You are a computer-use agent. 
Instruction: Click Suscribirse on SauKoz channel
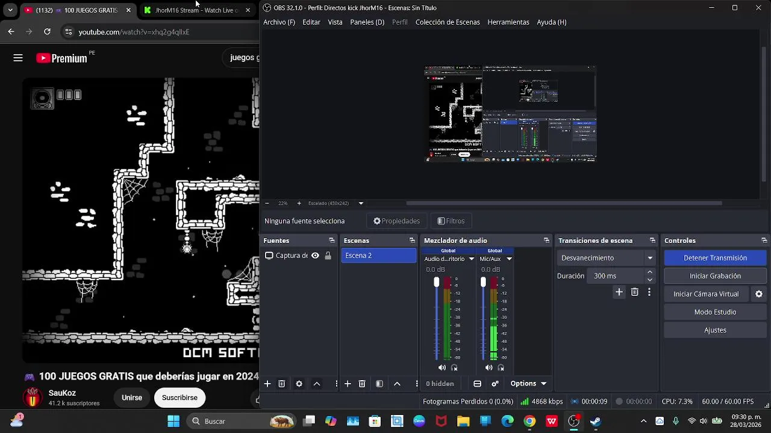(x=179, y=398)
